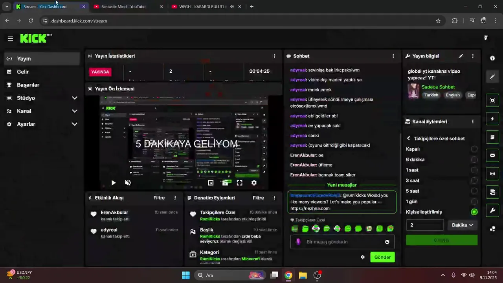The height and width of the screenshot is (283, 503).
Task: Expand the Kanal sidebar section
Action: pos(42,111)
